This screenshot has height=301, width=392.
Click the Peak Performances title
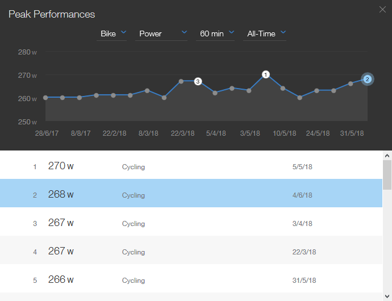tap(52, 14)
